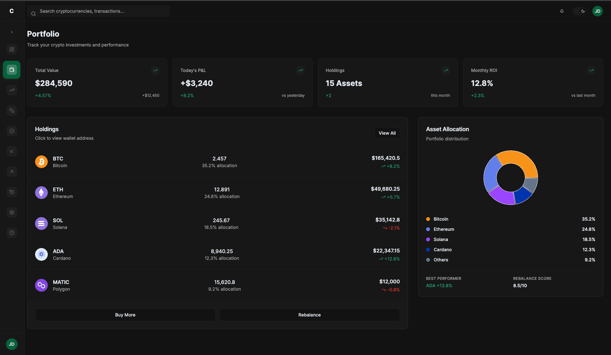View transaction History via the clock icon
The width and height of the screenshot is (611, 355).
point(12,192)
